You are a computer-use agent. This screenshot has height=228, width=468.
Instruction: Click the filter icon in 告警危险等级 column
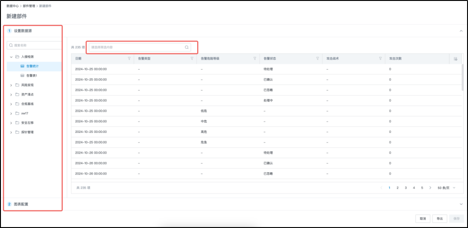coord(255,59)
